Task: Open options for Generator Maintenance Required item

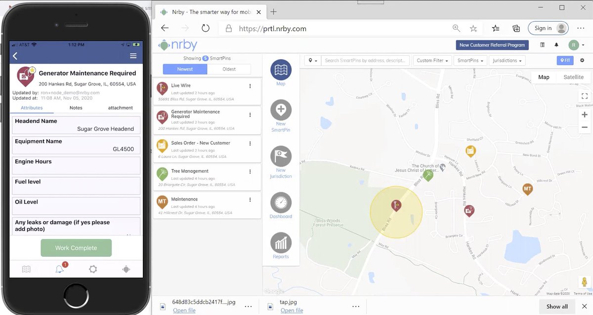Action: pos(250,114)
